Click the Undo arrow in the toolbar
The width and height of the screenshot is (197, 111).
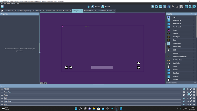173,7
